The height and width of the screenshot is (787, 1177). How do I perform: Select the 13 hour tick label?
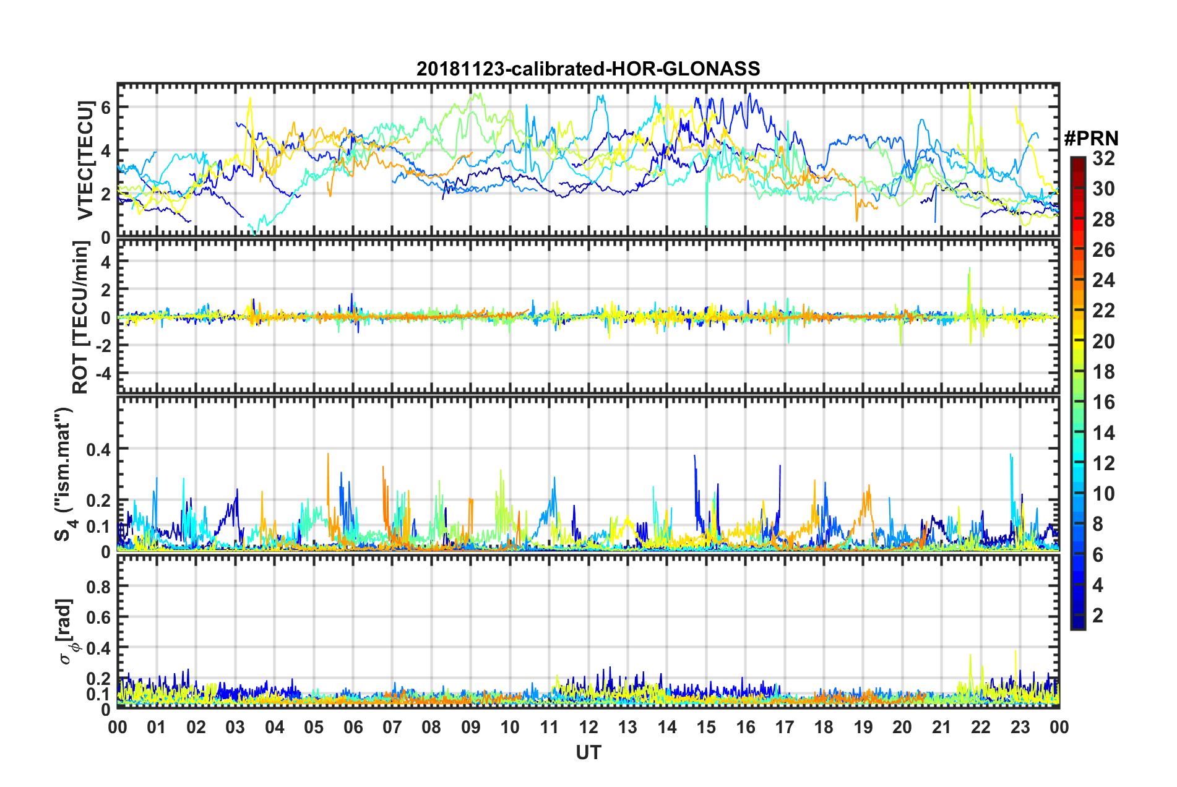coord(627,727)
